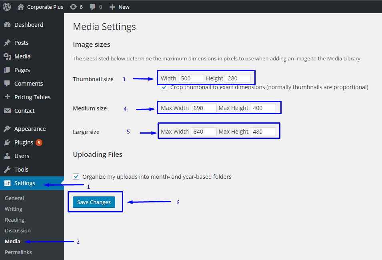
Task: Select the Large Max Width field showing 840
Action: (x=204, y=132)
